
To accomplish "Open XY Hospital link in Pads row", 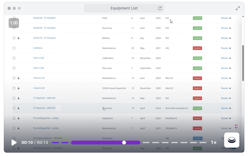I will [44, 18].
